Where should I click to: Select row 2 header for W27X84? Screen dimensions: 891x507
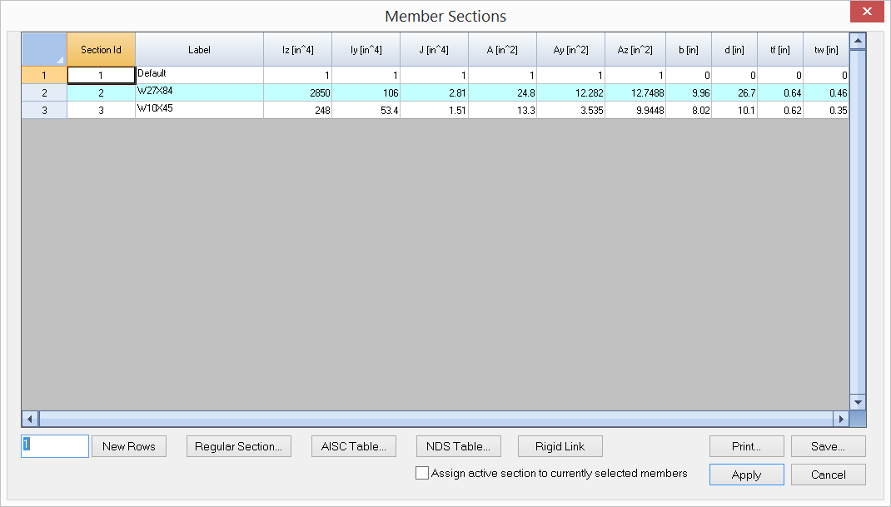44,92
